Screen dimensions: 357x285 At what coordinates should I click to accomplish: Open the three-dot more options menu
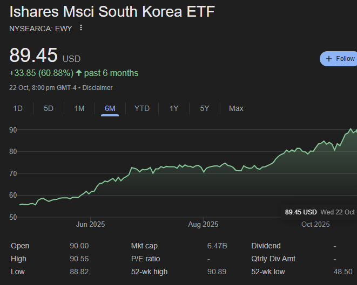(81, 27)
